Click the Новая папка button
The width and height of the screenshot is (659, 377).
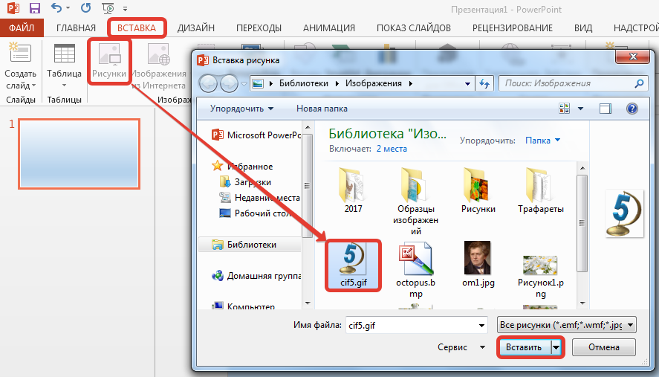(322, 109)
